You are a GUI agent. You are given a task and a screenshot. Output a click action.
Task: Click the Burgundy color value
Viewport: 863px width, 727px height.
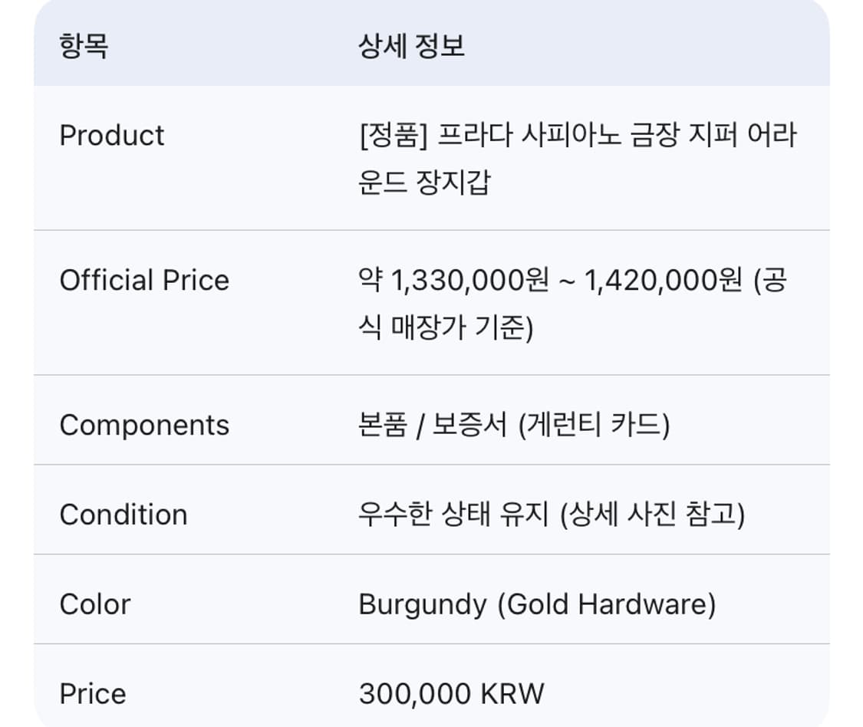pyautogui.click(x=422, y=604)
